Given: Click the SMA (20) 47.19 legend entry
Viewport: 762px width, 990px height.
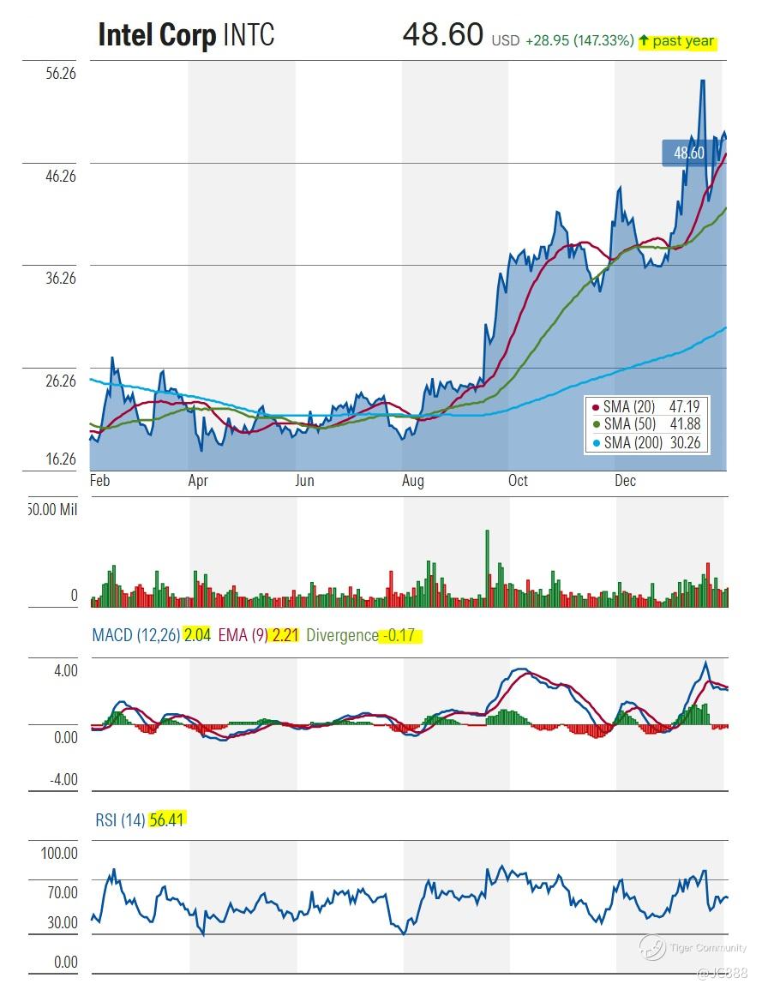Looking at the screenshot, I should pyautogui.click(x=646, y=406).
